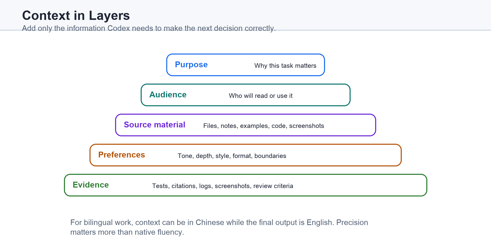The image size is (491, 237).
Task: Click the bilingual work footnote paragraph
Action: (x=219, y=227)
